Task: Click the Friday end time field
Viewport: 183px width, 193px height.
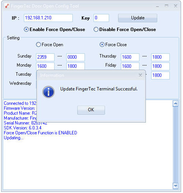Action: point(160,66)
